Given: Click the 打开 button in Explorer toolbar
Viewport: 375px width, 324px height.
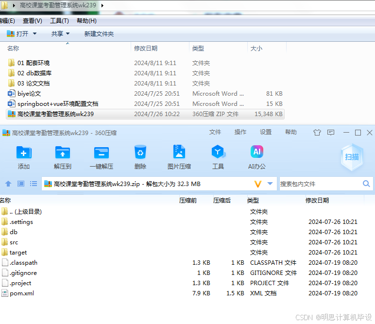Looking at the screenshot, I should (17, 34).
